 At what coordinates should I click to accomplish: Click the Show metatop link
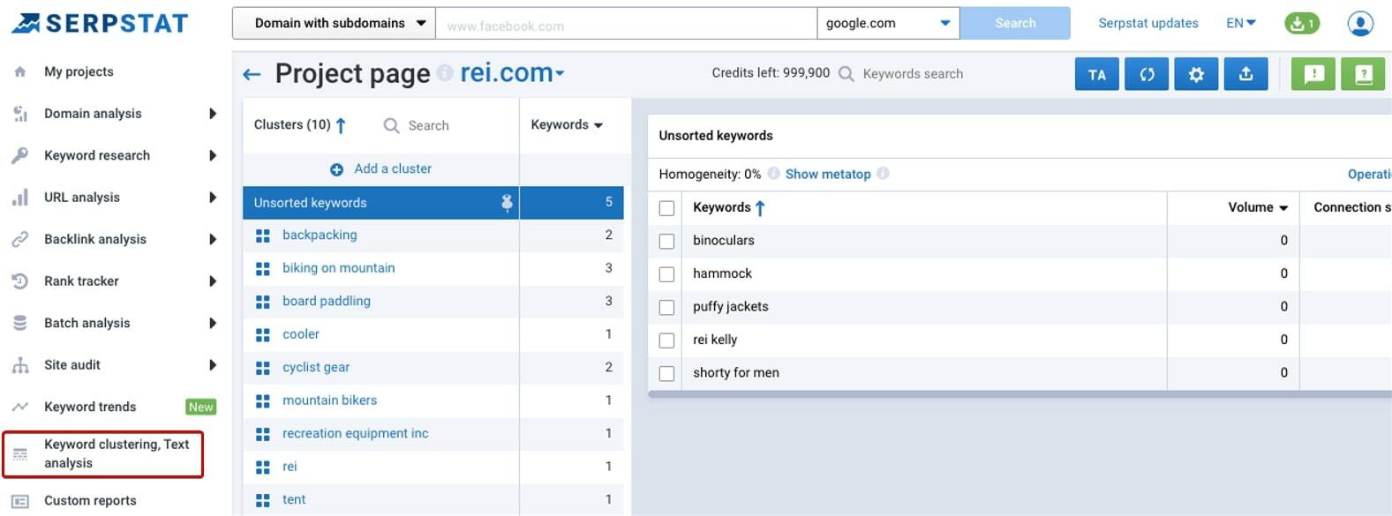(828, 174)
